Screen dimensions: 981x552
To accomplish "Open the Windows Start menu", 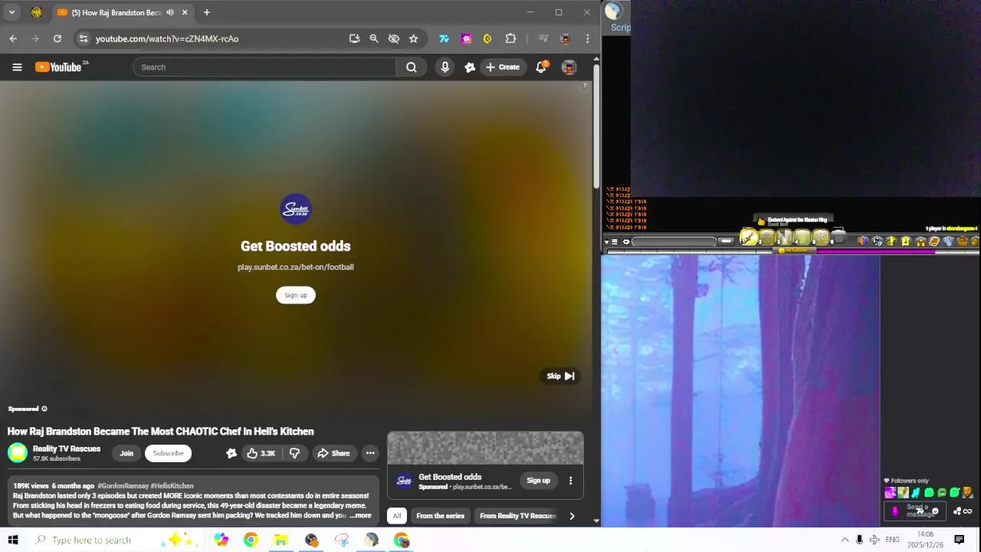I will (13, 540).
